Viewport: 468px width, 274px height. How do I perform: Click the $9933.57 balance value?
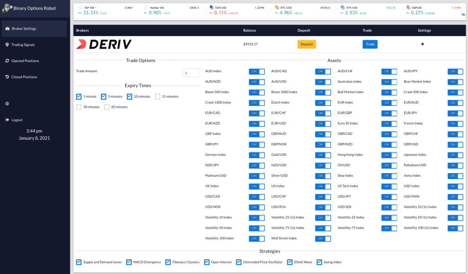(x=250, y=44)
